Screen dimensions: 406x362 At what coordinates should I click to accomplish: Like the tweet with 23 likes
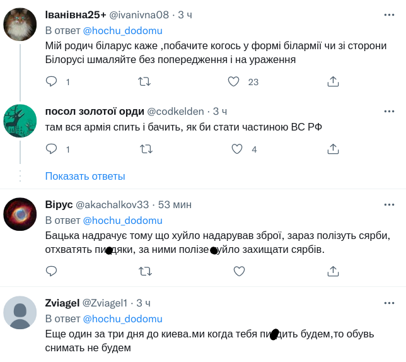click(233, 81)
